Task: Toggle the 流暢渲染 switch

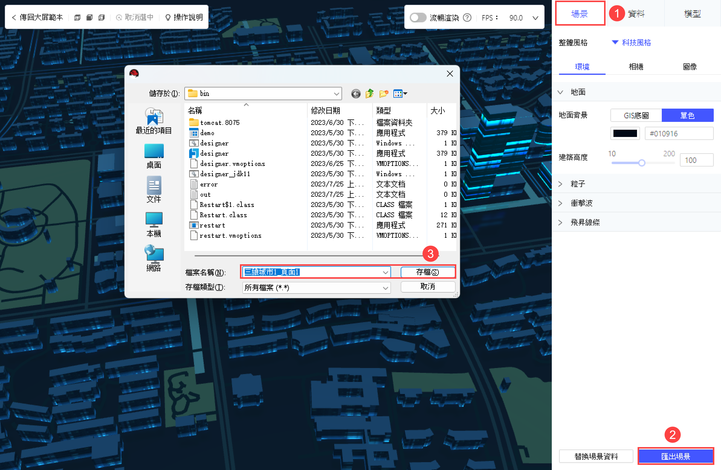Action: [x=418, y=18]
